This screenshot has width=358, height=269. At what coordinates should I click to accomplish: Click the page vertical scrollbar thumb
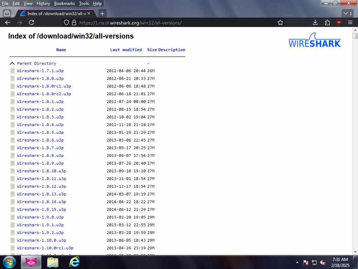coord(355,36)
